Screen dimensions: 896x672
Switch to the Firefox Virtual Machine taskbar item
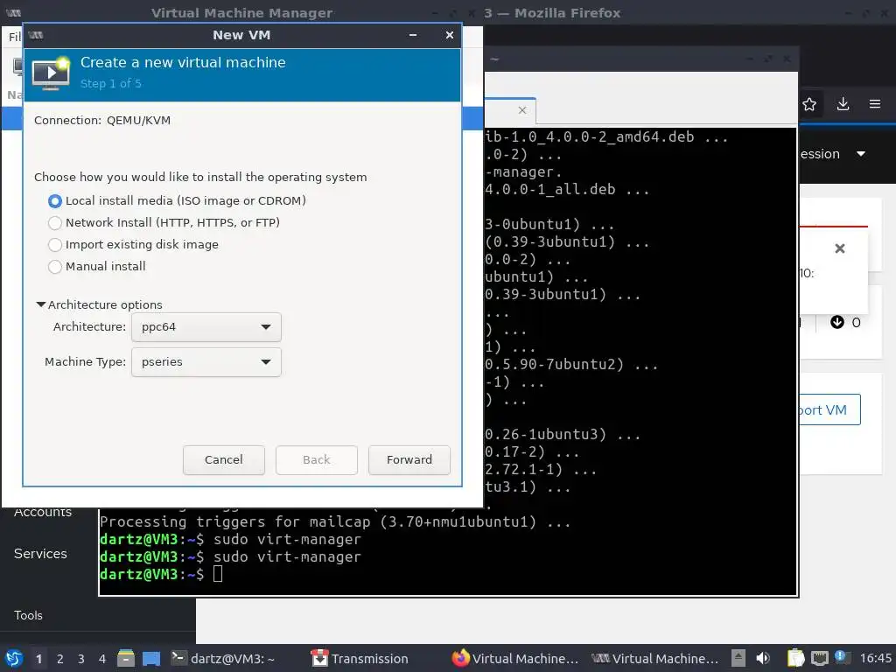[x=515, y=659]
